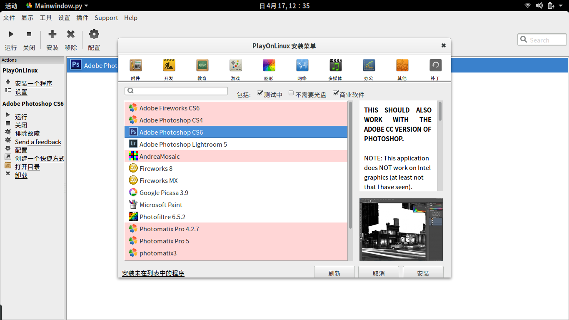This screenshot has height=320, width=569.
Task: Click 创建一个快捷方式 sidebar link
Action: click(x=40, y=158)
